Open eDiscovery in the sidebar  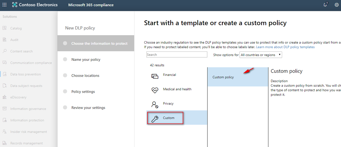click(x=18, y=97)
